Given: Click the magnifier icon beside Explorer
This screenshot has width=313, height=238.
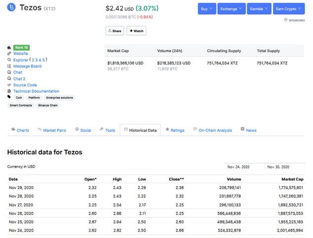Looking at the screenshot, I should pos(9,60).
